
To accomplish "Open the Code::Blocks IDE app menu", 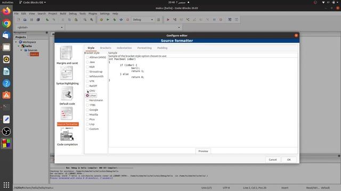I will tap(33, 2).
